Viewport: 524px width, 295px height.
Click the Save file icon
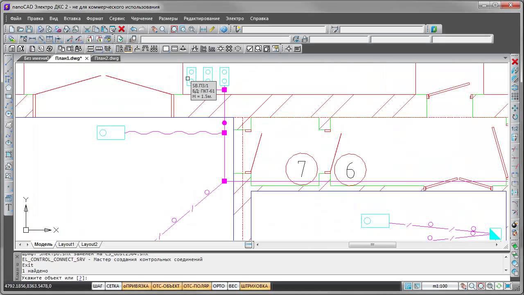coord(29,29)
